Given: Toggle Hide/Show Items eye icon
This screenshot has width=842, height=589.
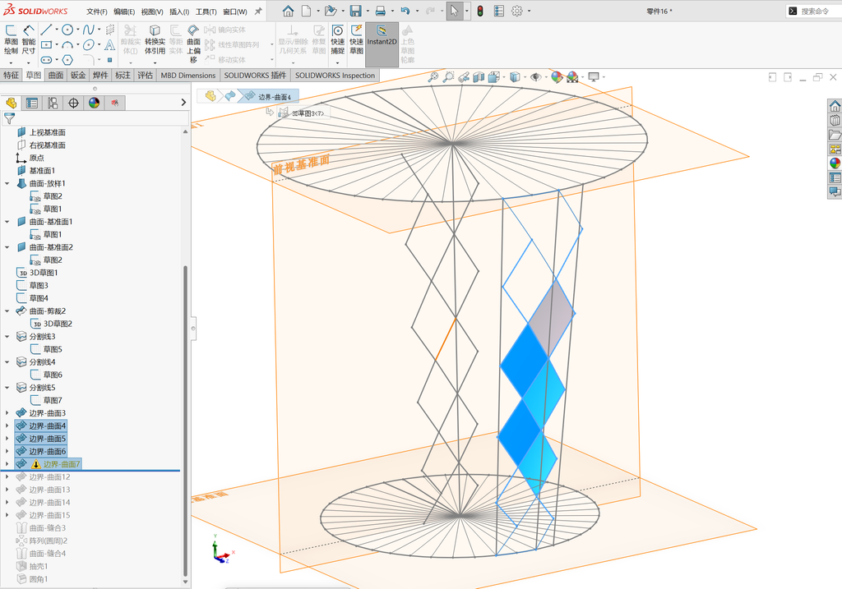Looking at the screenshot, I should pos(535,77).
